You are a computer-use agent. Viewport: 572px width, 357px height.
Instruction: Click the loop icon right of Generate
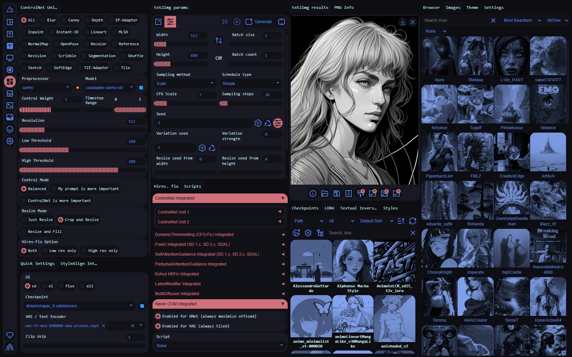pyautogui.click(x=282, y=22)
